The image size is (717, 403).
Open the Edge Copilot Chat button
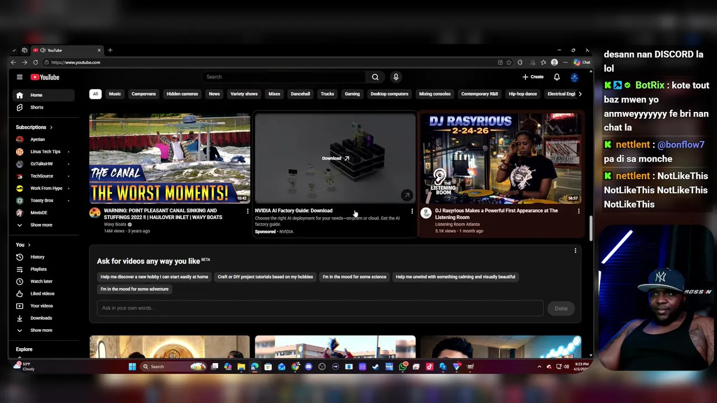(x=581, y=63)
